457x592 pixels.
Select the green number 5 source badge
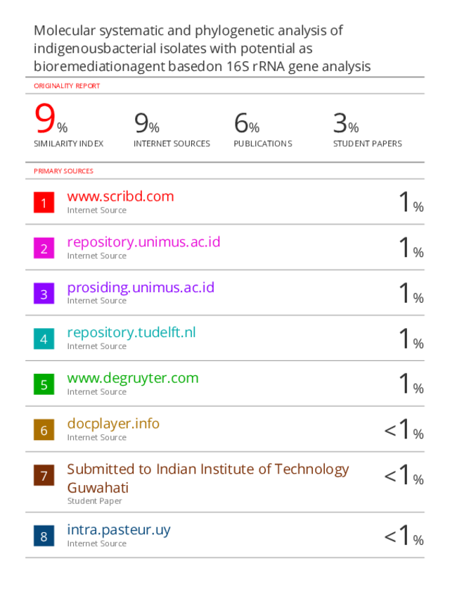tap(44, 384)
